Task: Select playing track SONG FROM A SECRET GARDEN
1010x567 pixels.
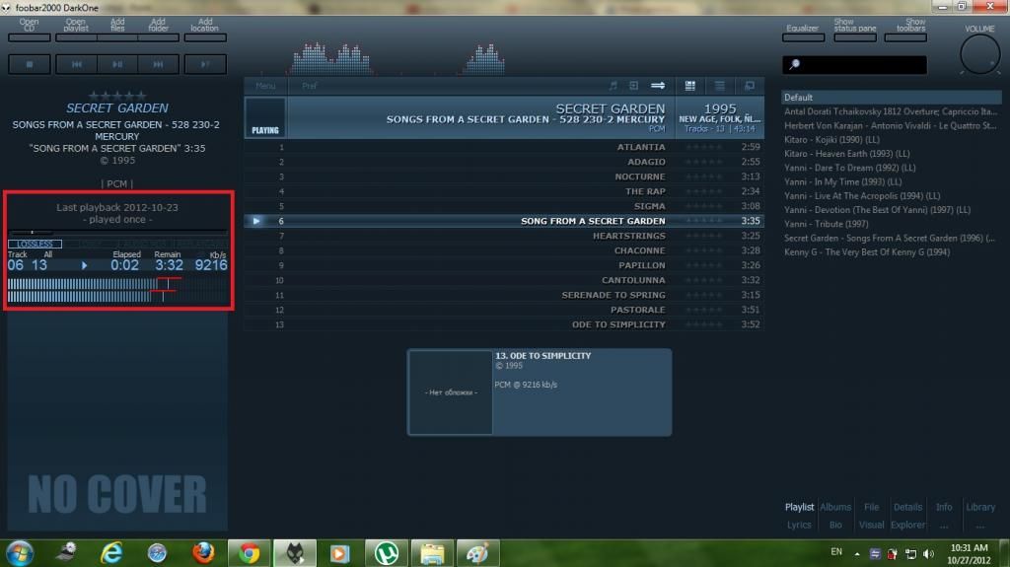Action: click(504, 221)
